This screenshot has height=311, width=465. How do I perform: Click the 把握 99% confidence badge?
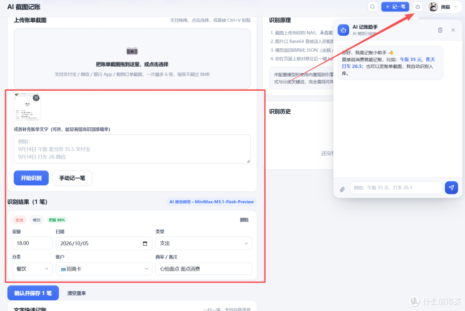click(57, 220)
